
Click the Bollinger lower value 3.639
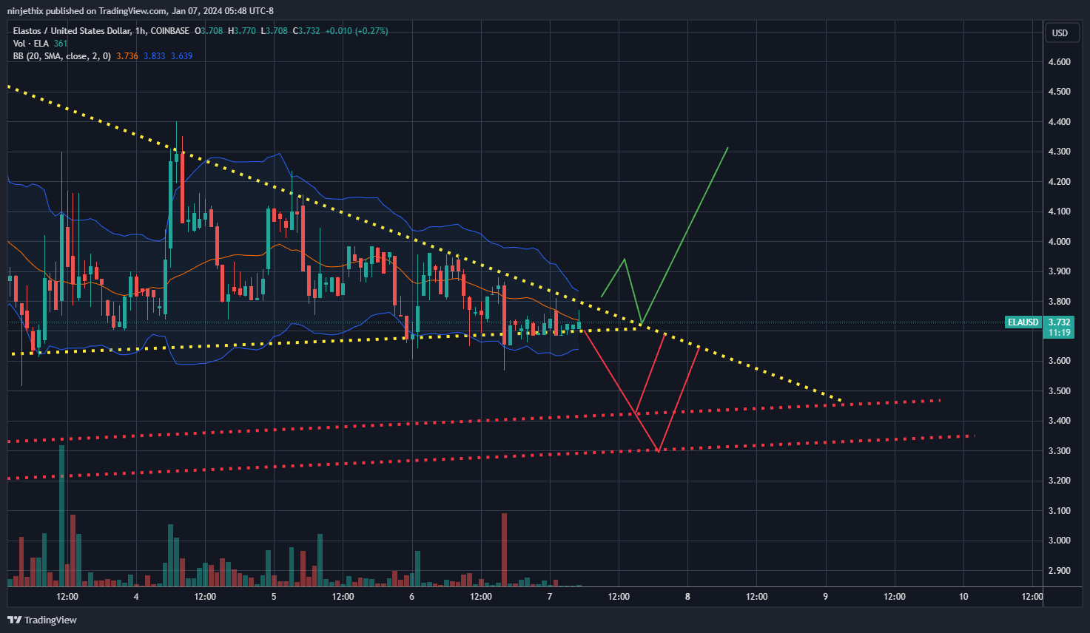(x=182, y=56)
